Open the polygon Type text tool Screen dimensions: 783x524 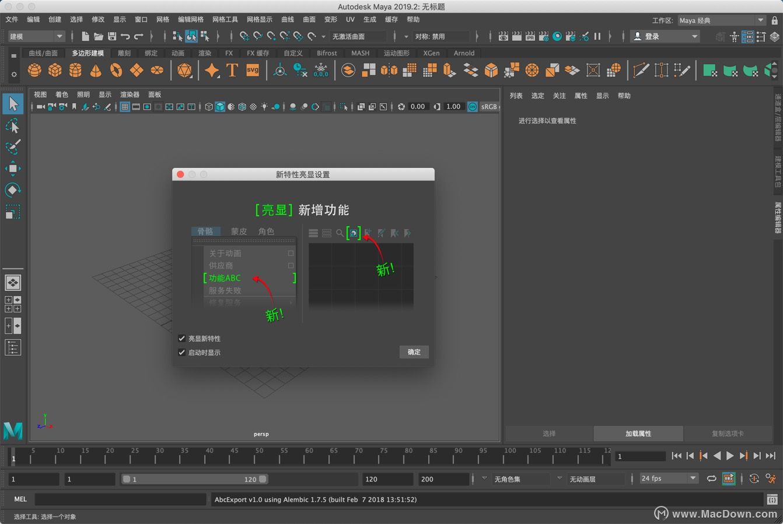pyautogui.click(x=232, y=71)
